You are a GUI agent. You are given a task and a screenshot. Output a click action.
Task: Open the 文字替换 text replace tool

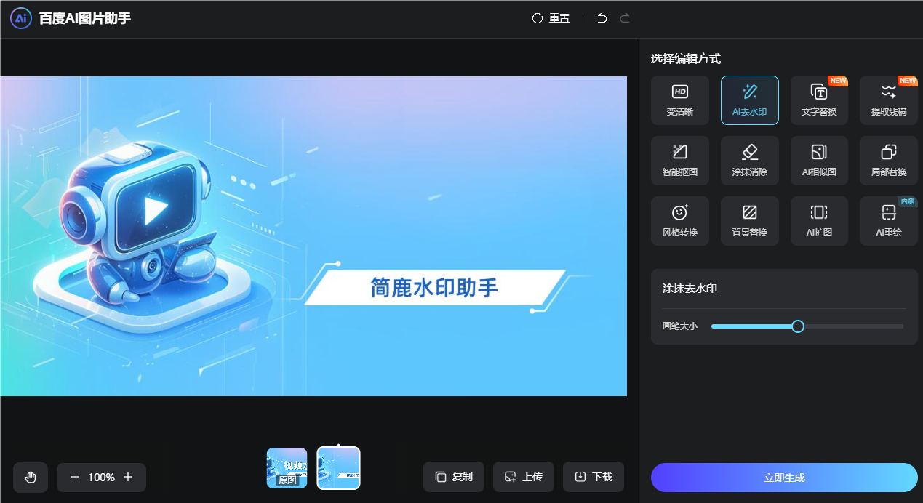[819, 100]
